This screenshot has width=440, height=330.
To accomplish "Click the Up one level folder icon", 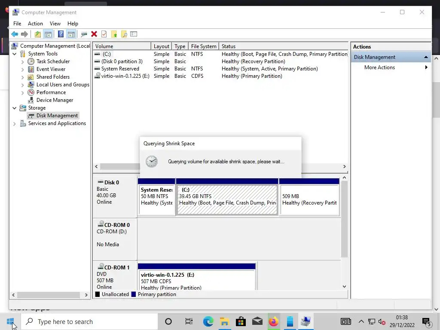I will tap(38, 34).
